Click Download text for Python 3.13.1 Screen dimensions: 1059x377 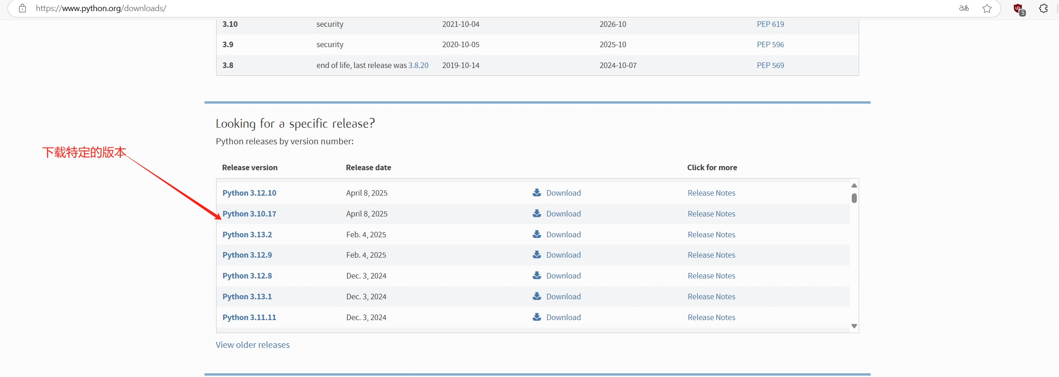click(564, 297)
